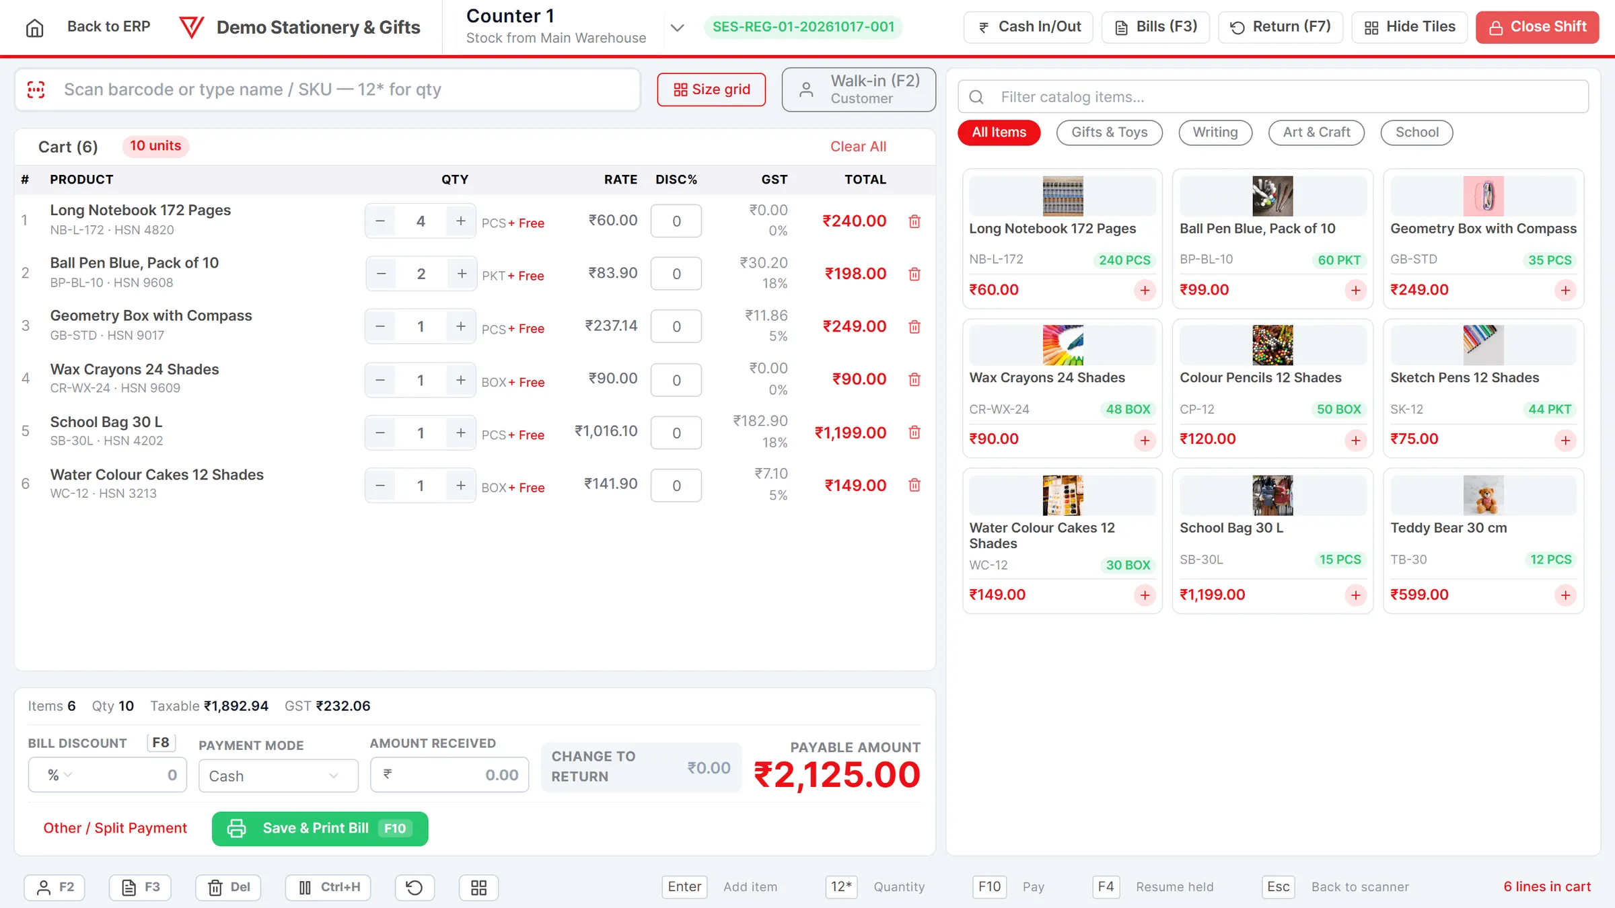Toggle Hide Tiles in the header
The width and height of the screenshot is (1615, 908).
coord(1409,27)
